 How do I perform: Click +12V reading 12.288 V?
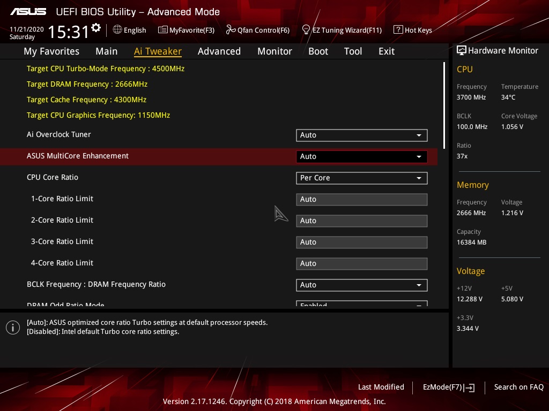tap(470, 299)
